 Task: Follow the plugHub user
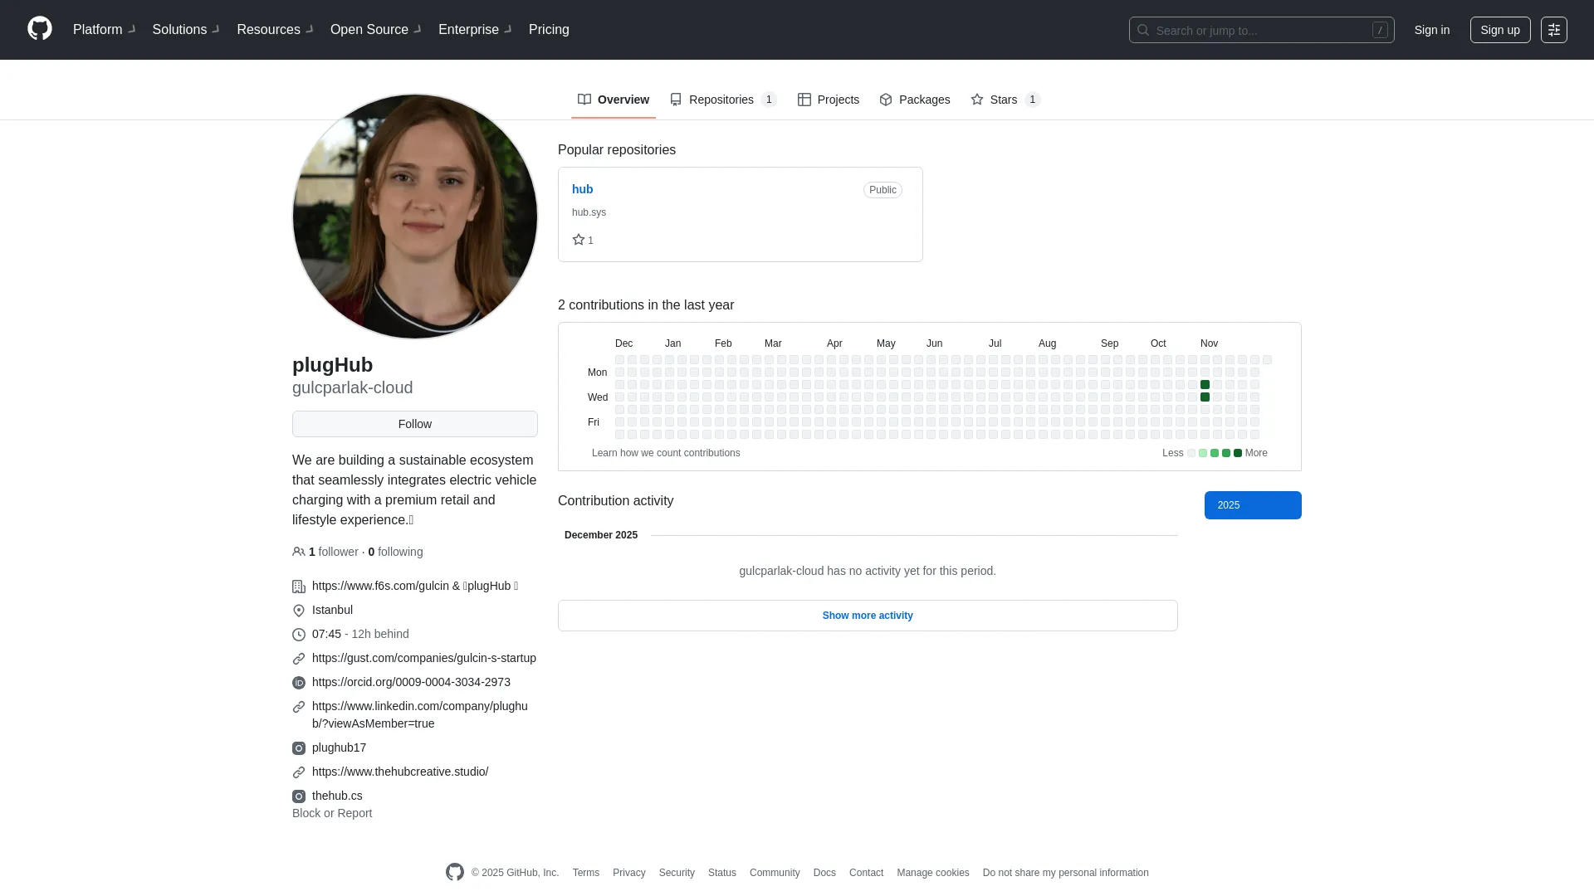click(x=415, y=424)
